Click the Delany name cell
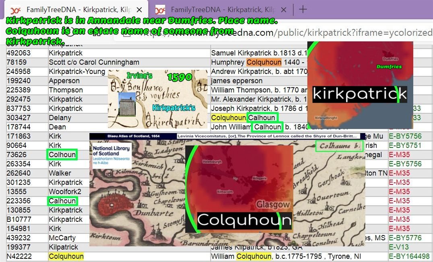 60,118
